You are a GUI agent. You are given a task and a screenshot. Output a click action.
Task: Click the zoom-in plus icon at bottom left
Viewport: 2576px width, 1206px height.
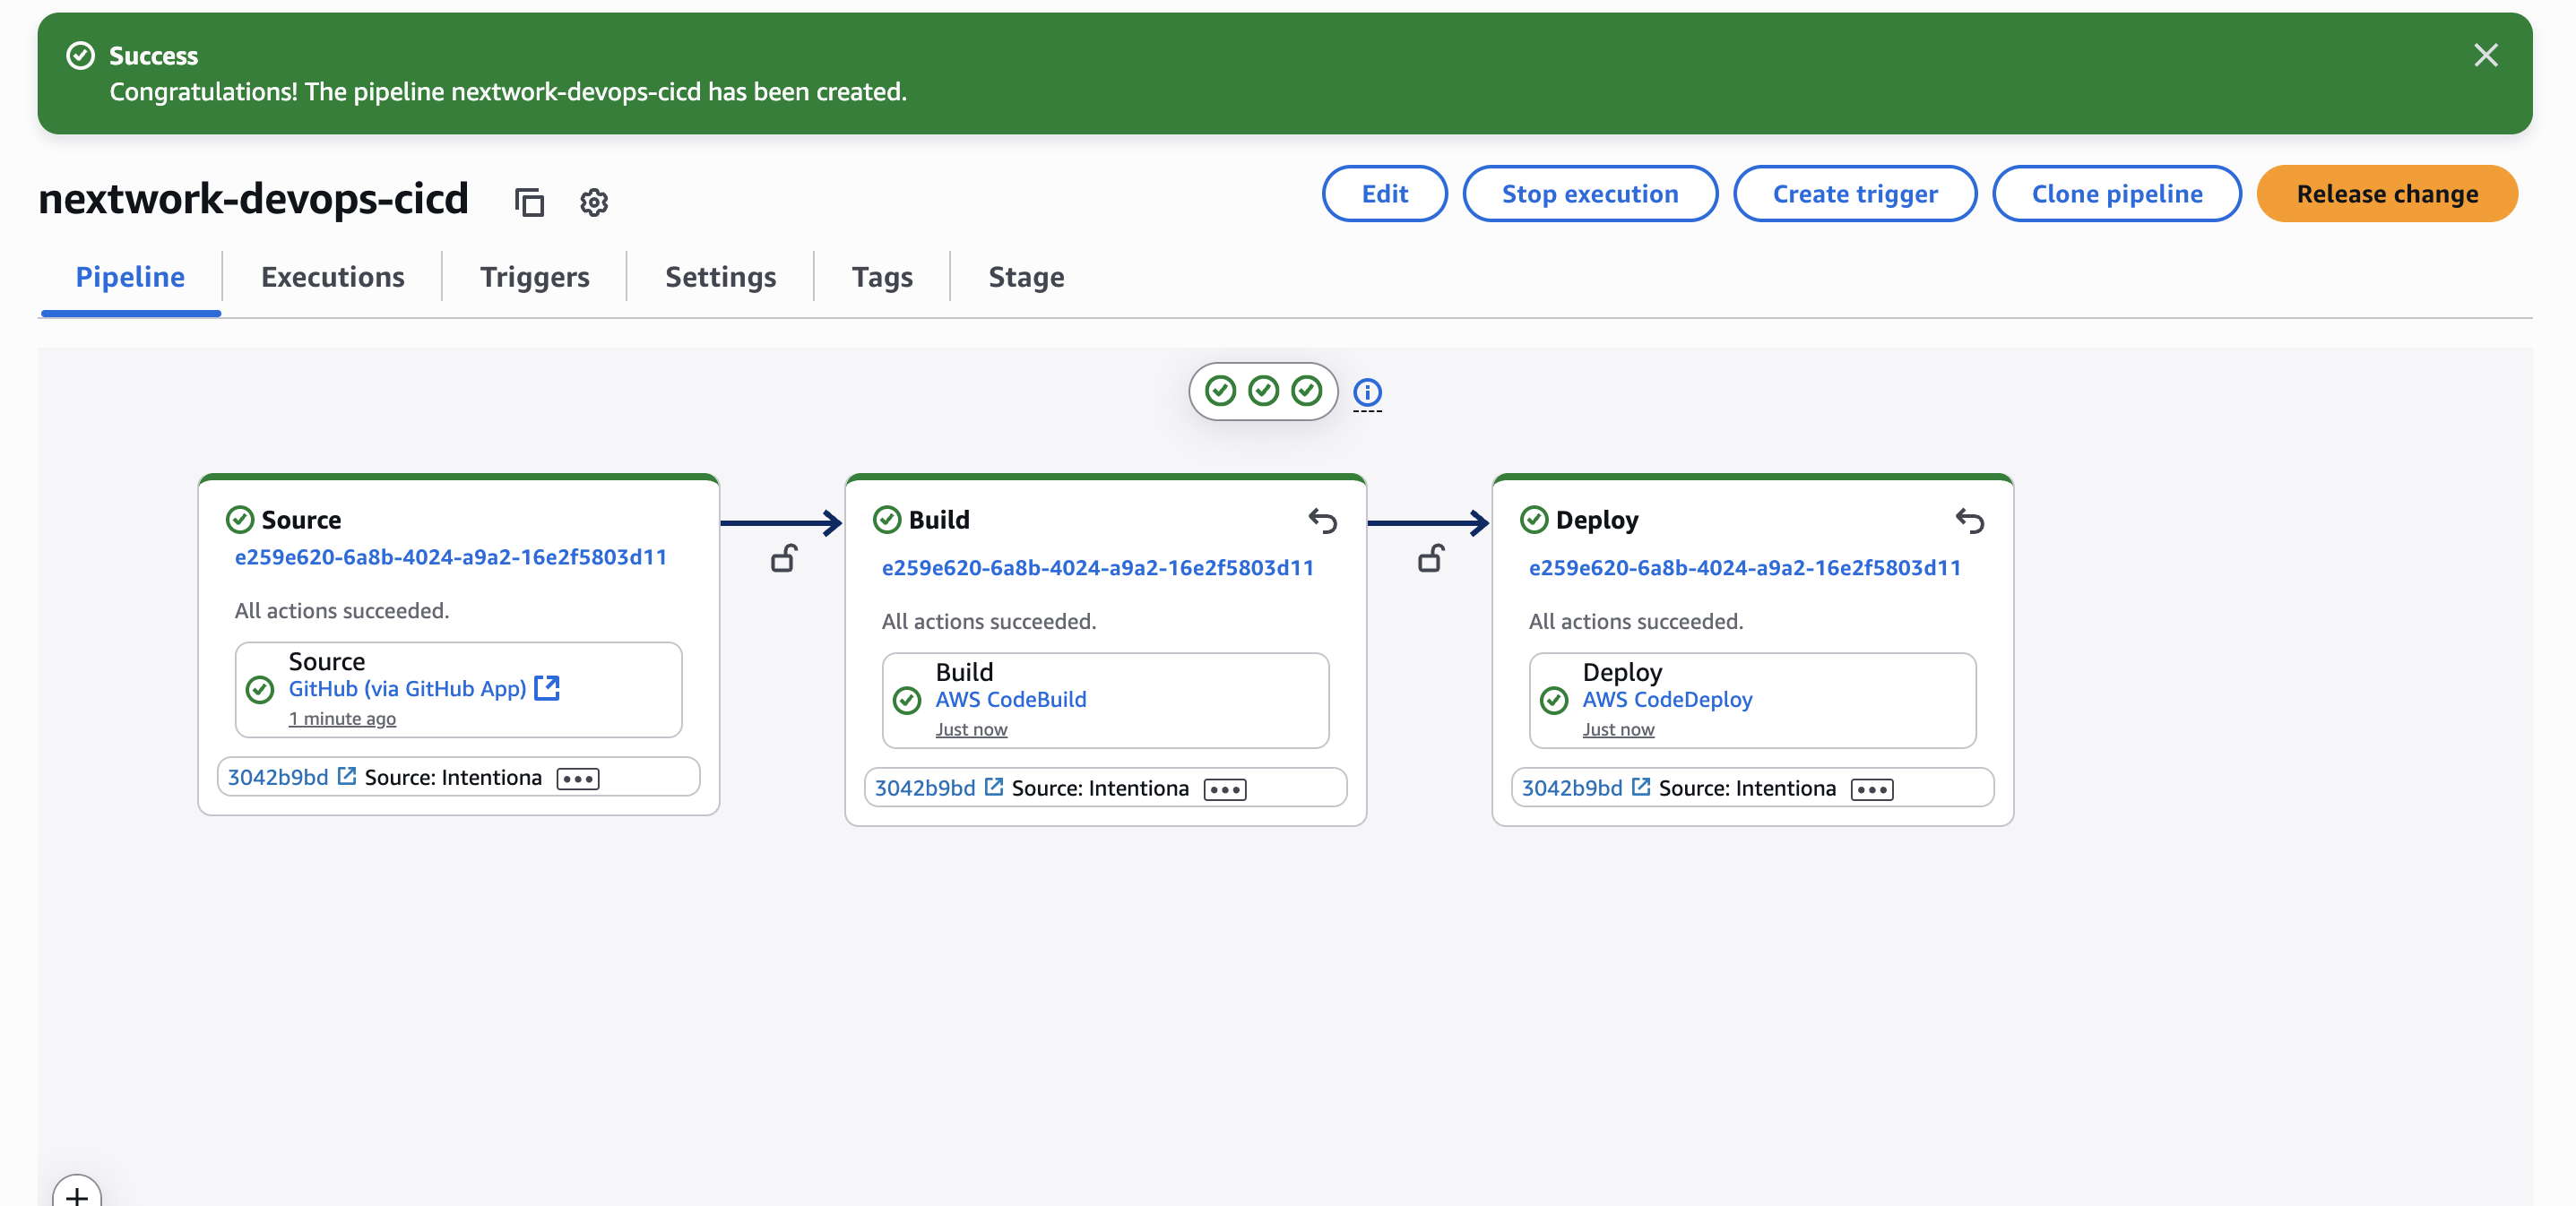pos(77,1195)
